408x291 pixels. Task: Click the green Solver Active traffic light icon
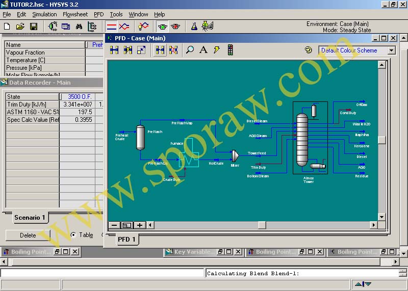[x=163, y=26]
